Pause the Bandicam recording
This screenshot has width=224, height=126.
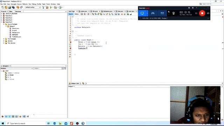(x=196, y=13)
